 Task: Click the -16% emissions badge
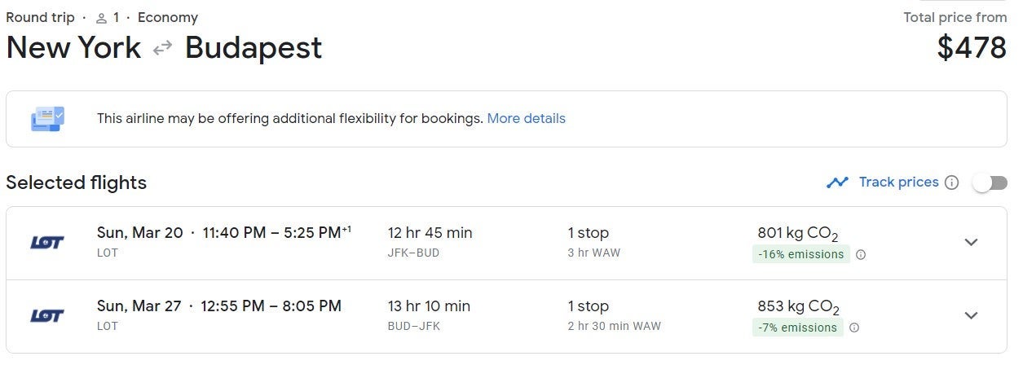(x=800, y=254)
